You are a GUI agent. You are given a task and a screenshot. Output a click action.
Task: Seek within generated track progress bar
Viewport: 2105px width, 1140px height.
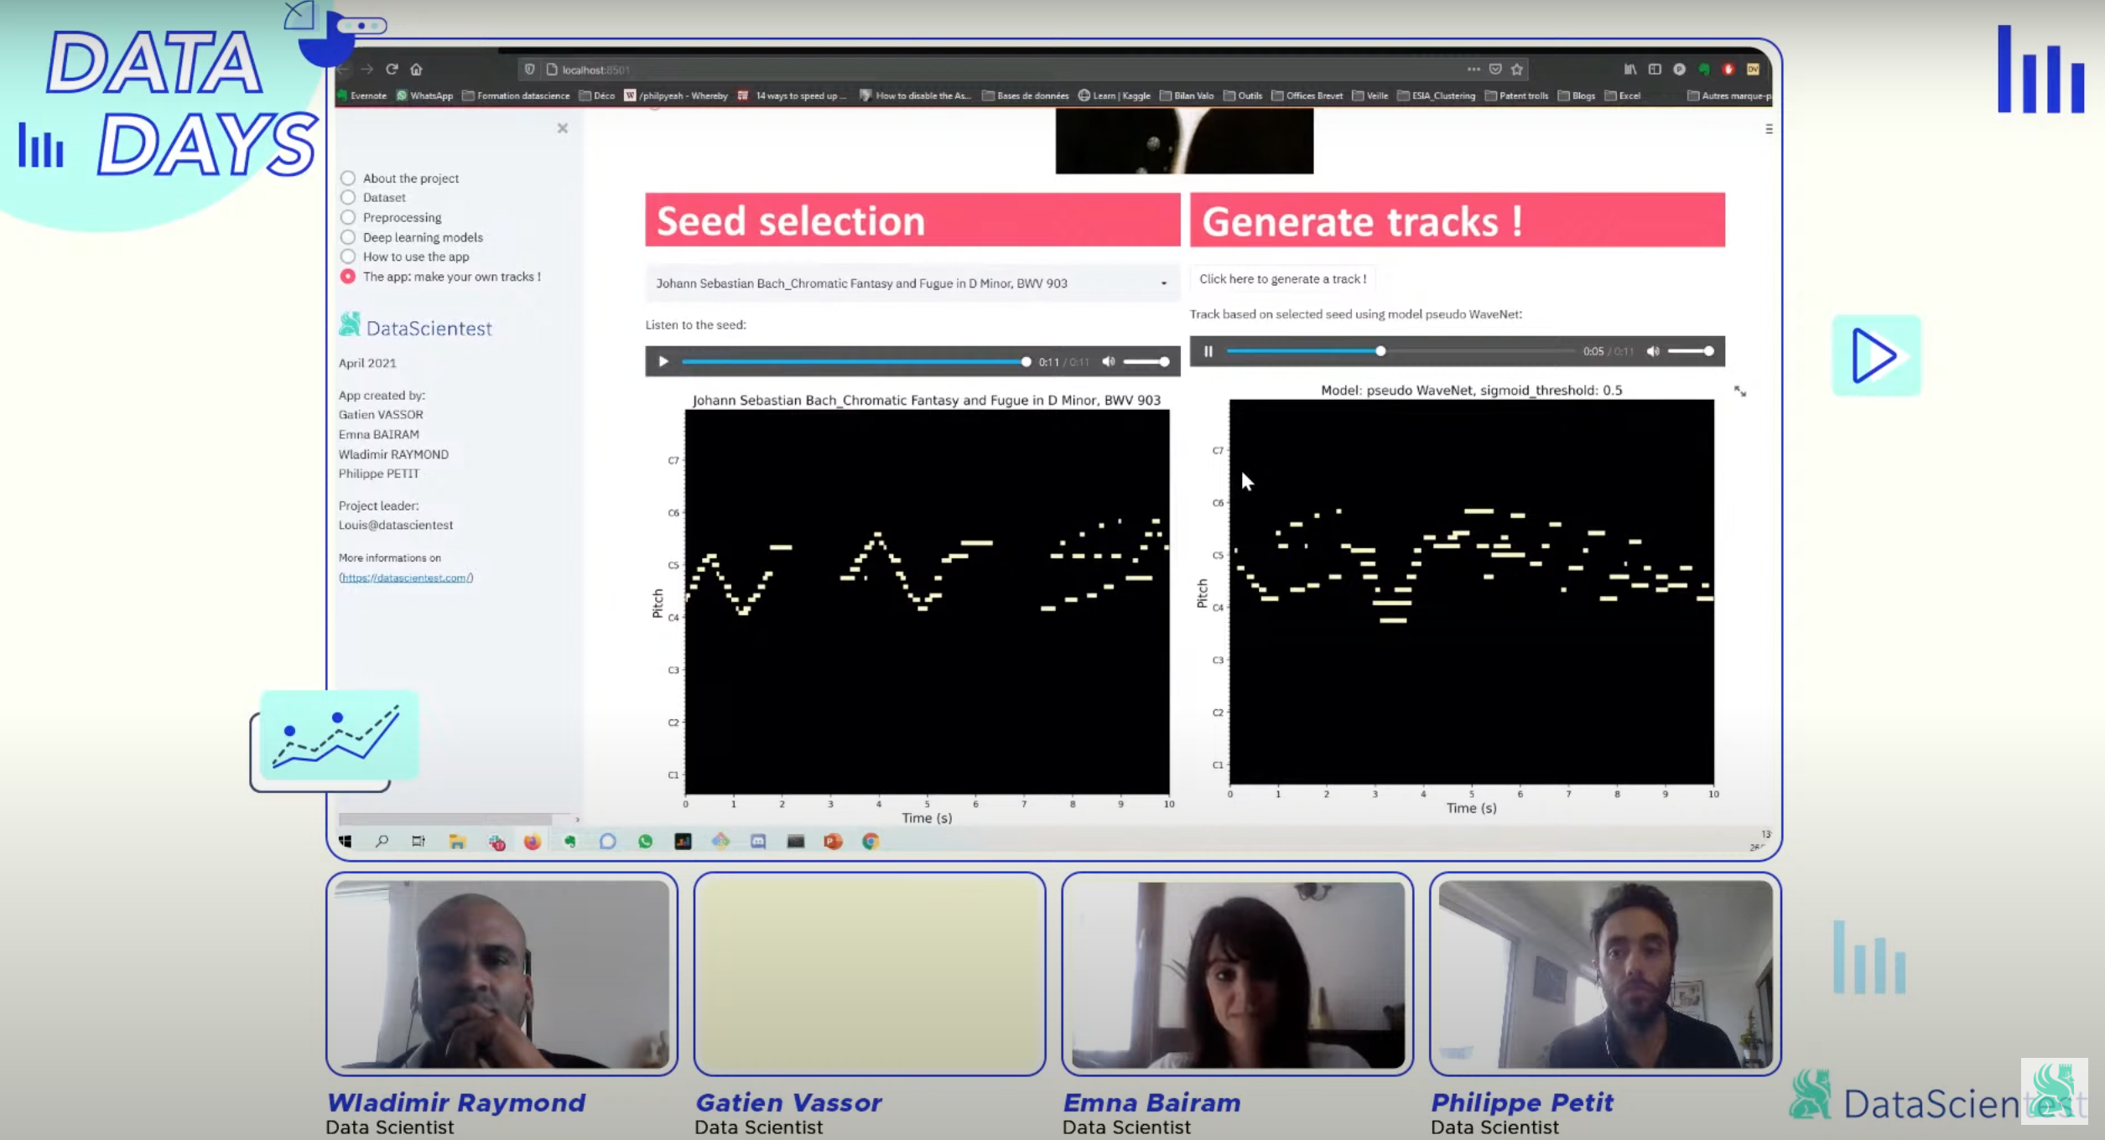click(1401, 351)
